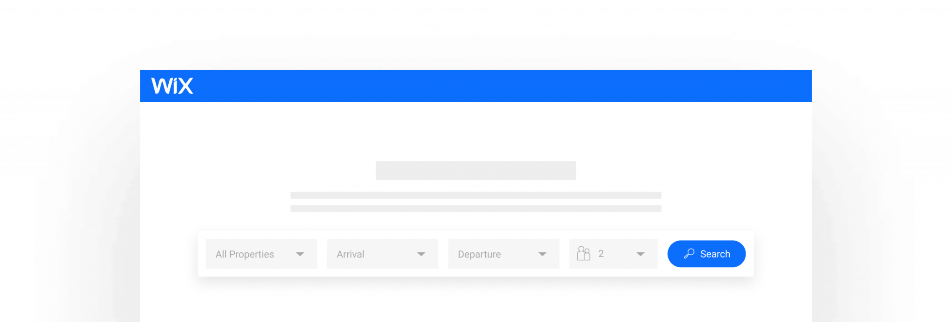The image size is (952, 322).
Task: Open the Arrival date dropdown arrow
Action: pyautogui.click(x=421, y=254)
